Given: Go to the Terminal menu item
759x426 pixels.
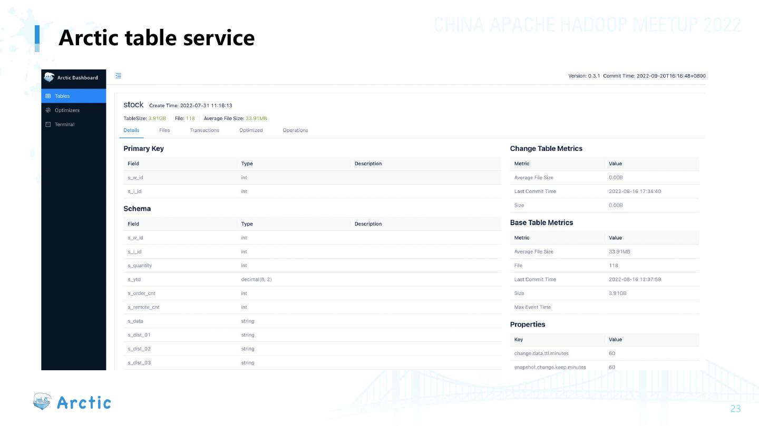Looking at the screenshot, I should (x=64, y=125).
